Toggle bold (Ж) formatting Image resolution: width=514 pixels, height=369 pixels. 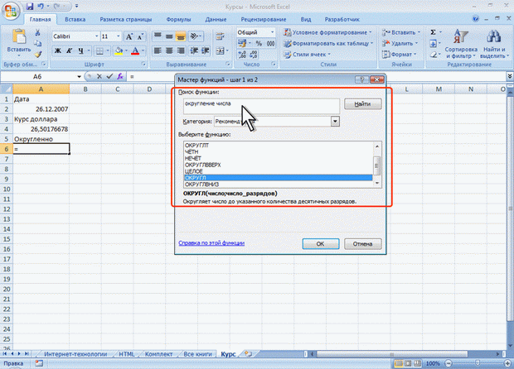[x=58, y=50]
